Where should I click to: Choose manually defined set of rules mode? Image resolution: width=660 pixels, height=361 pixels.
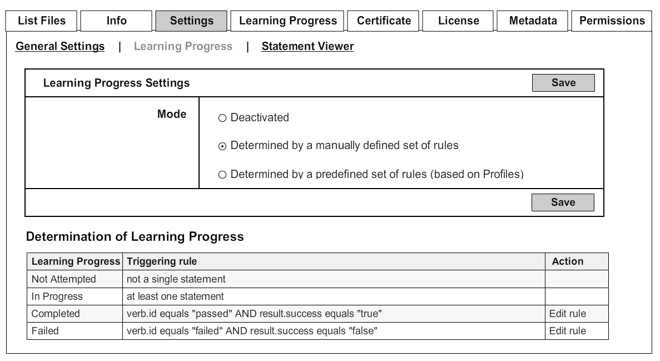222,146
